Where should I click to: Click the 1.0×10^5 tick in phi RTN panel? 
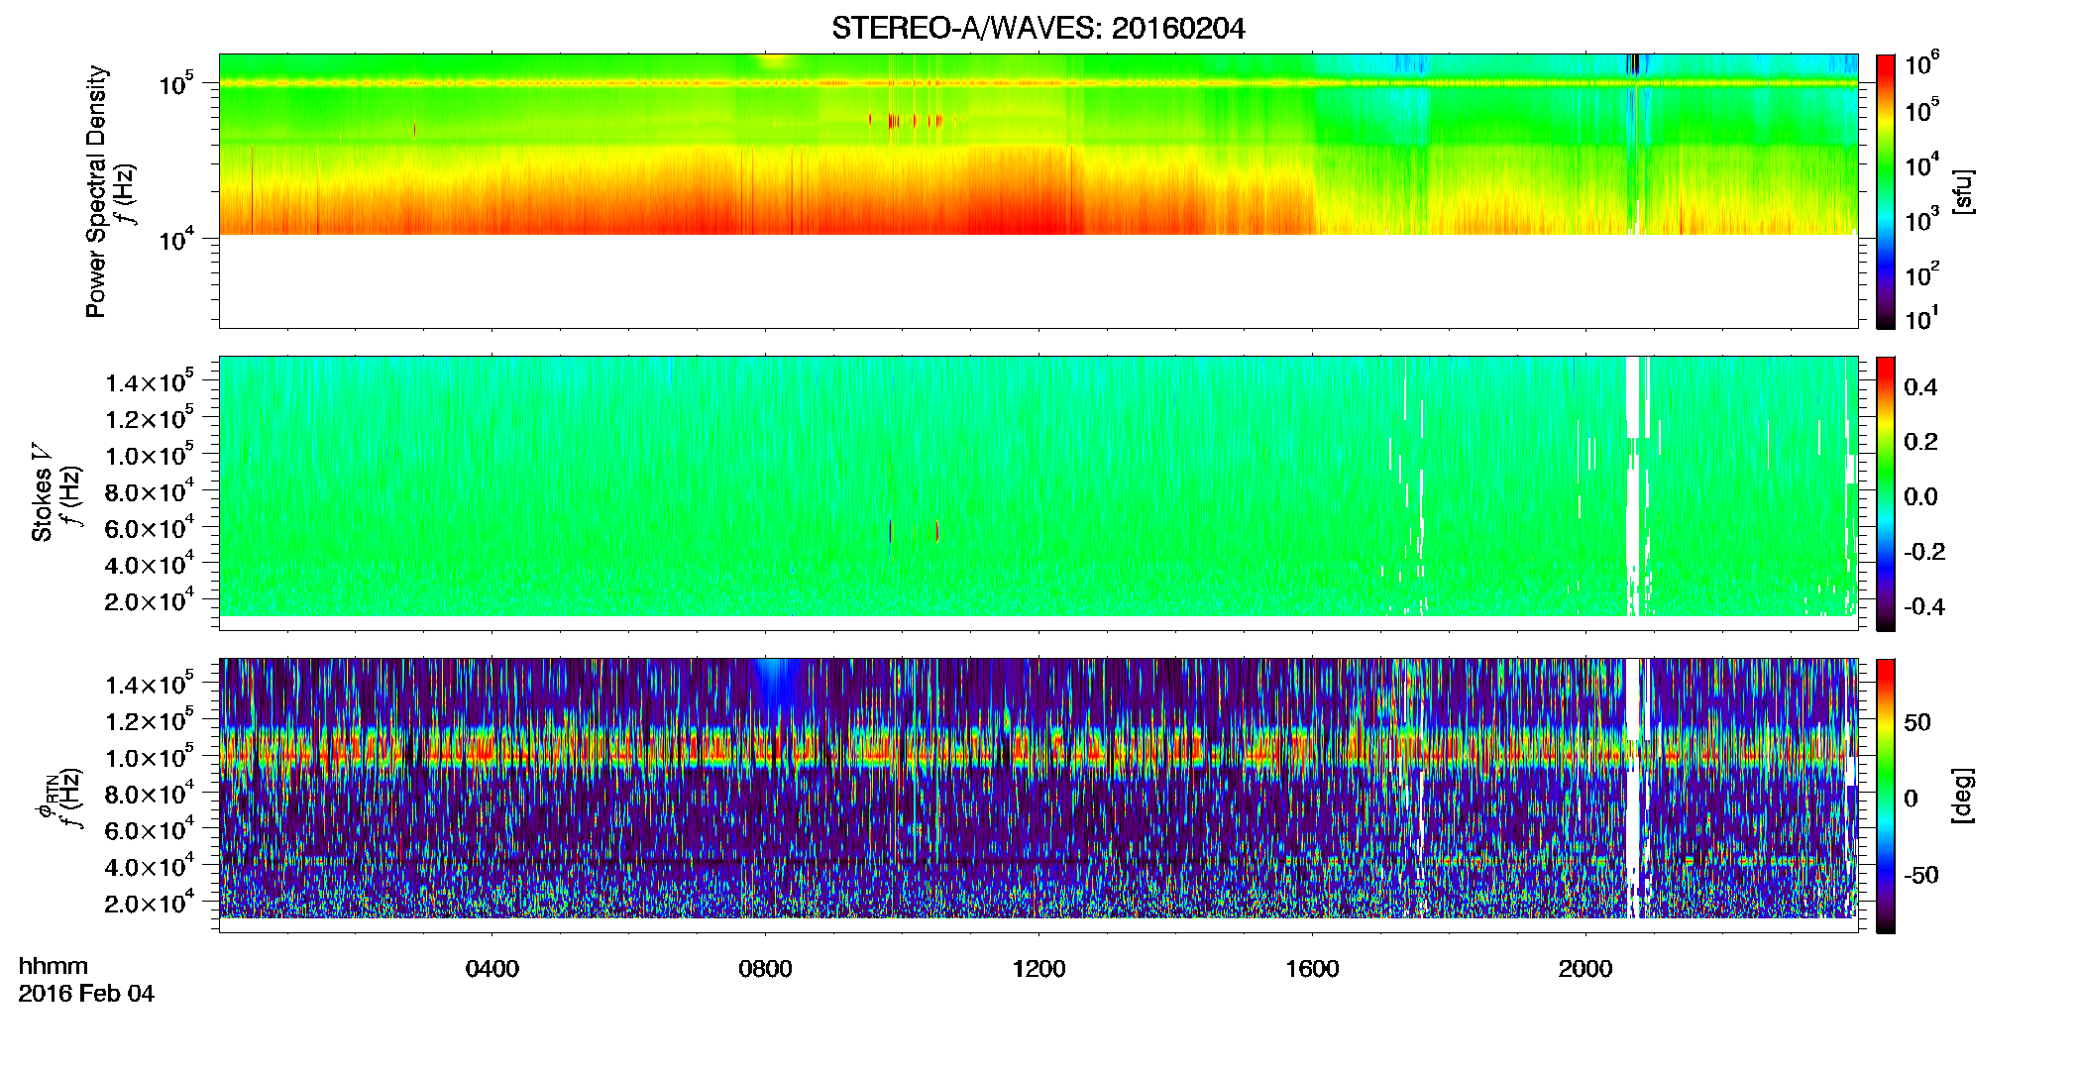[x=149, y=757]
